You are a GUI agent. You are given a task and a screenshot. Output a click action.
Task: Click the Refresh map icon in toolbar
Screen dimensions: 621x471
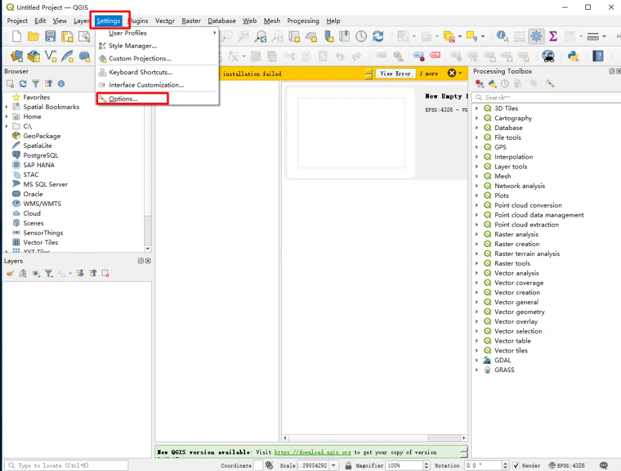(378, 36)
